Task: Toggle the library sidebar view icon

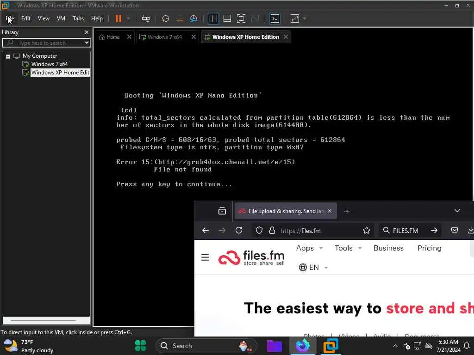Action: (x=213, y=18)
